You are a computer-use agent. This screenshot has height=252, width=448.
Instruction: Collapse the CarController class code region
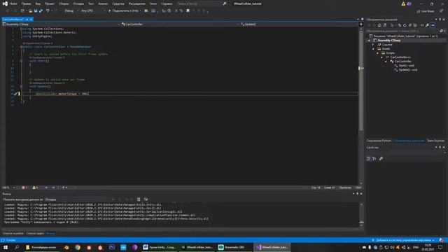[21, 47]
